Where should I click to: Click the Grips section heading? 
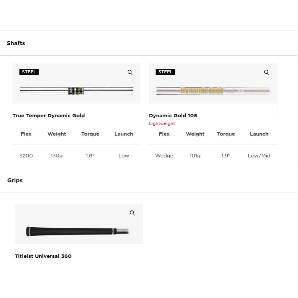[x=15, y=180]
